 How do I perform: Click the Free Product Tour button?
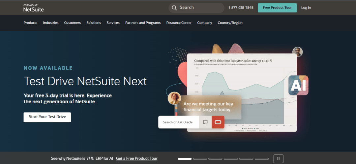point(277,8)
